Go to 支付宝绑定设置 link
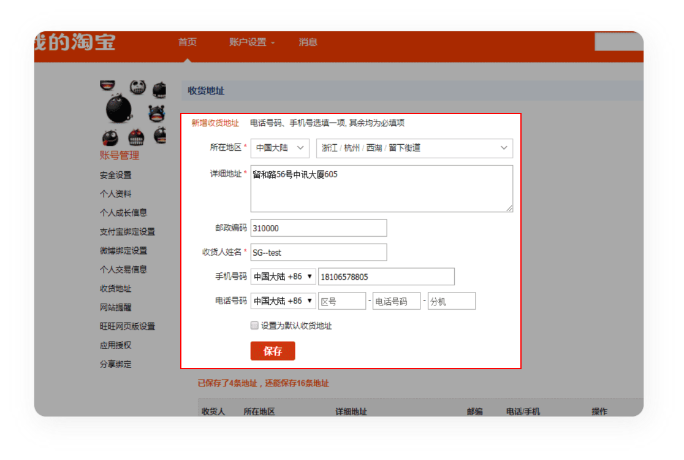Viewport: 684px width, 460px height. point(127,232)
